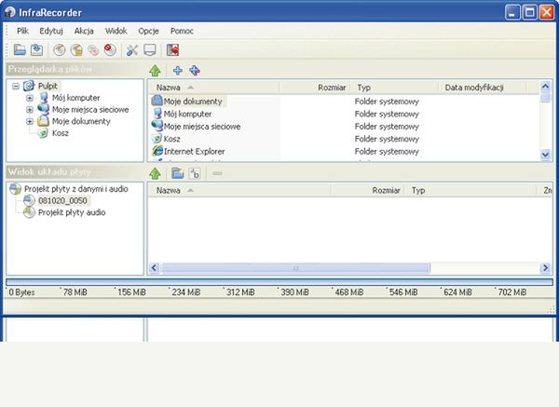
Task: Open the Plik menu
Action: pyautogui.click(x=24, y=31)
